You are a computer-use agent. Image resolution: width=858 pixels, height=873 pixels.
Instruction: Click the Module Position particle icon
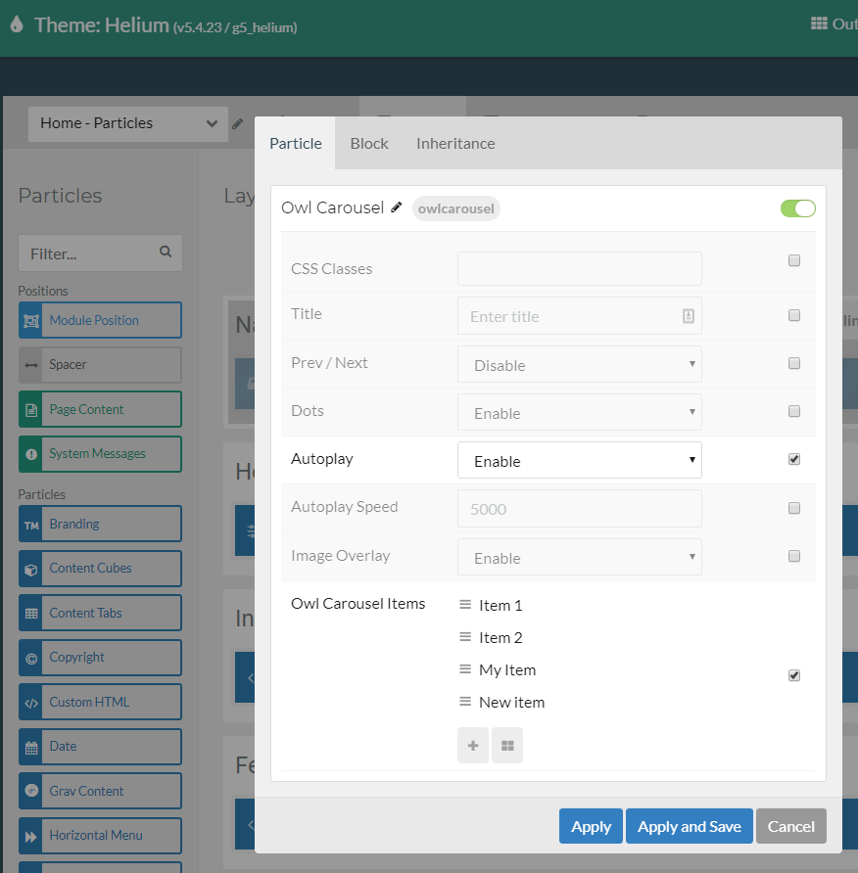31,321
